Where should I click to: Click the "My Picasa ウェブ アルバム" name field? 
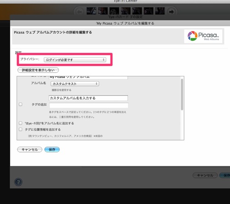(x=88, y=77)
